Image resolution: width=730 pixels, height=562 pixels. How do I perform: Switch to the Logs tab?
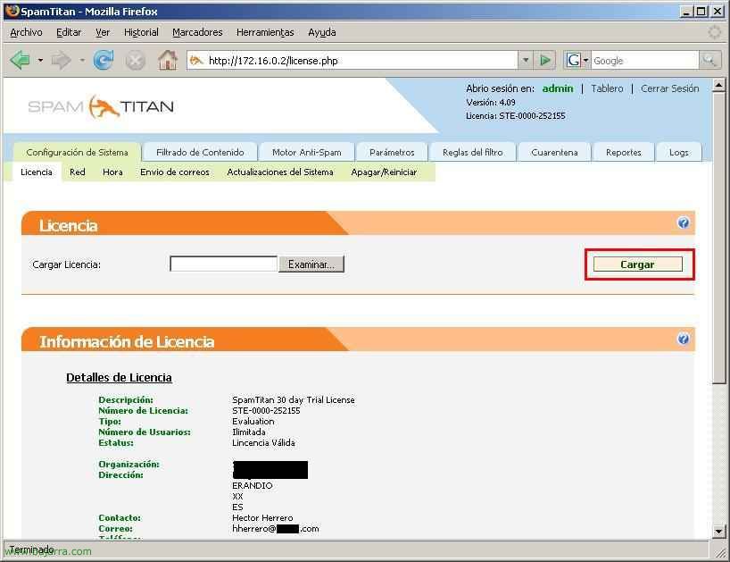pos(679,153)
